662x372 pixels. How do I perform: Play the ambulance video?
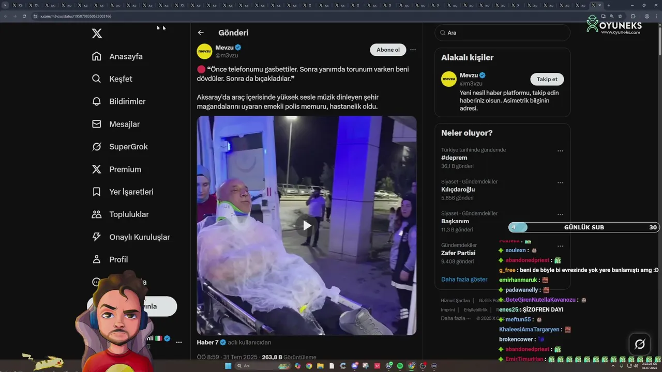pos(307,225)
